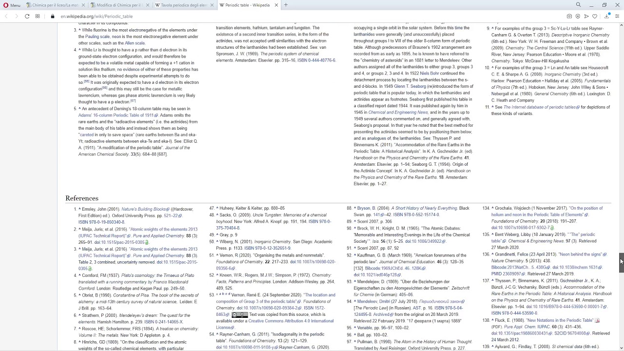
Task: Reload the current page
Action: pyautogui.click(x=27, y=16)
